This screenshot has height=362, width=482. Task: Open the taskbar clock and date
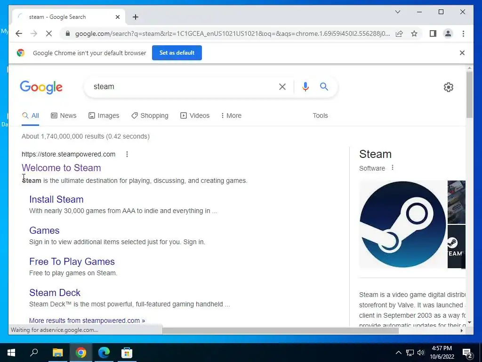(x=442, y=353)
